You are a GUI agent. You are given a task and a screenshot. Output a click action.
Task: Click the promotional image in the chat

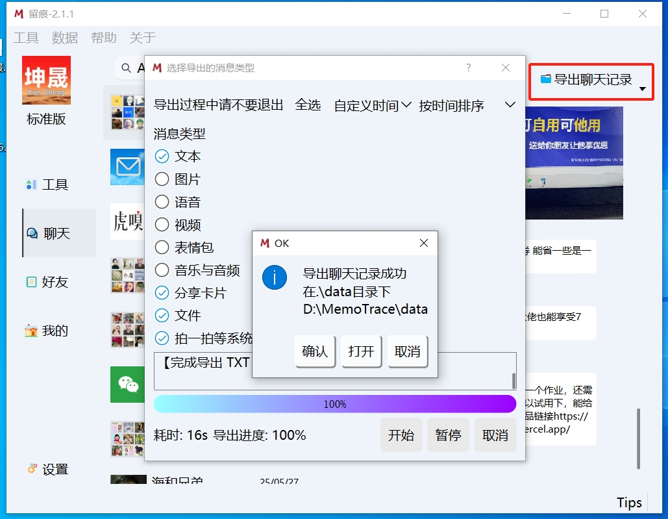pos(574,163)
